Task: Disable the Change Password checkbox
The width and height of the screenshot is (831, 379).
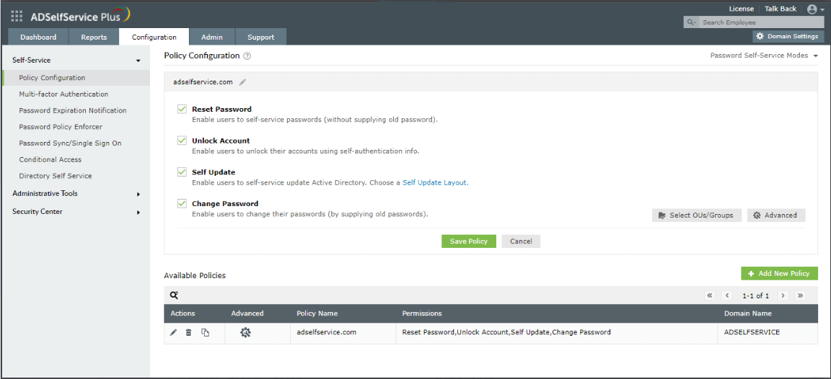Action: pos(182,204)
